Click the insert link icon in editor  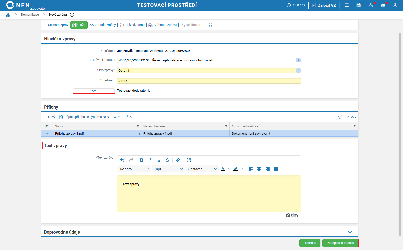click(178, 160)
